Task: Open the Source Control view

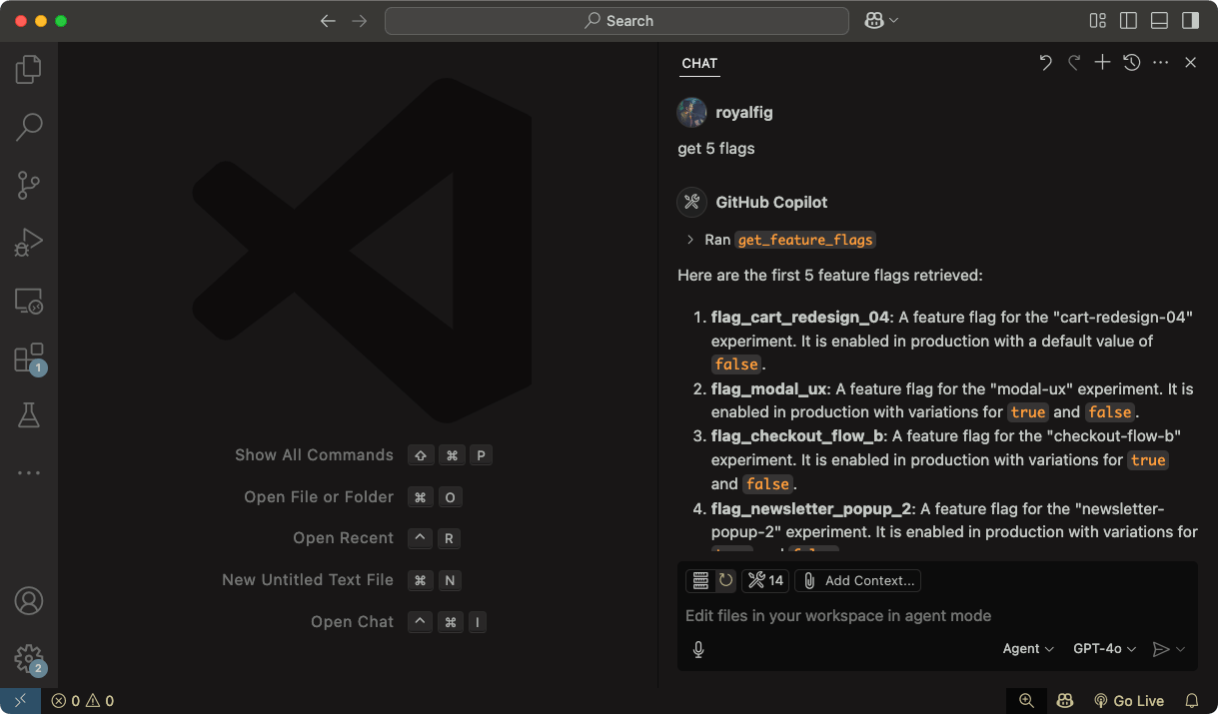Action: pos(29,185)
